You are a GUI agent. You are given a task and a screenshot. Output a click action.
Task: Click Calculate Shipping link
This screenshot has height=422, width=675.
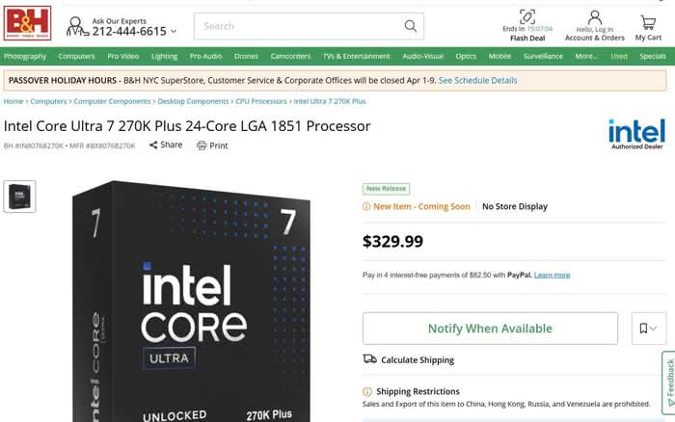pos(417,360)
